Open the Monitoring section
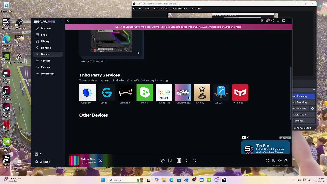 (48, 74)
